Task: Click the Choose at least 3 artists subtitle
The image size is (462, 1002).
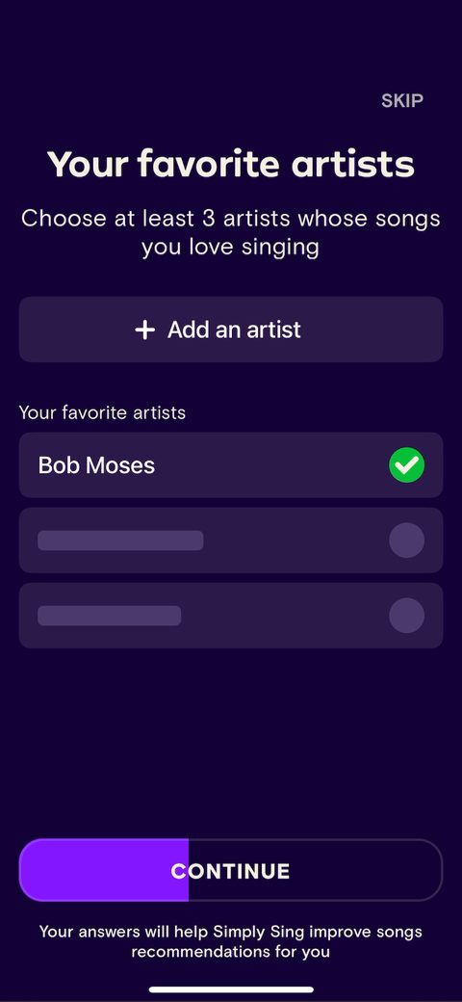Action: tap(231, 232)
